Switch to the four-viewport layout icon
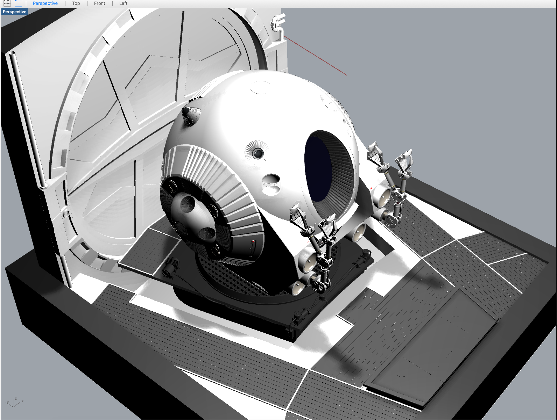Viewport: 557px width, 420px height. 7,3
